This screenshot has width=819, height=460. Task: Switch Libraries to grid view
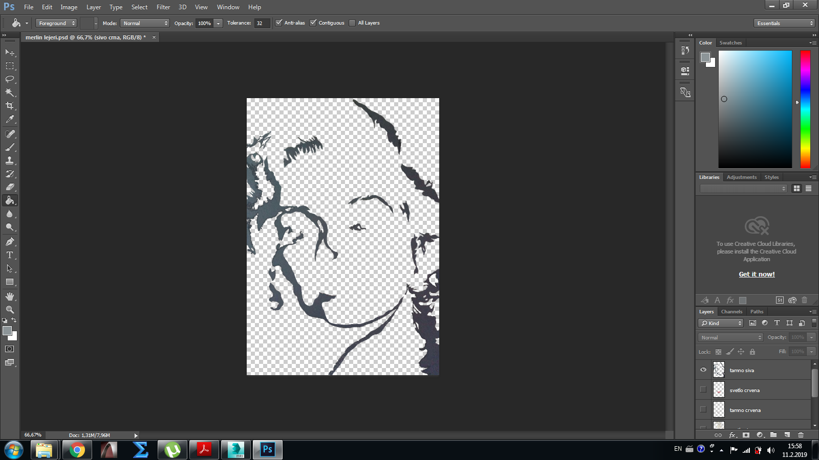[x=796, y=189]
